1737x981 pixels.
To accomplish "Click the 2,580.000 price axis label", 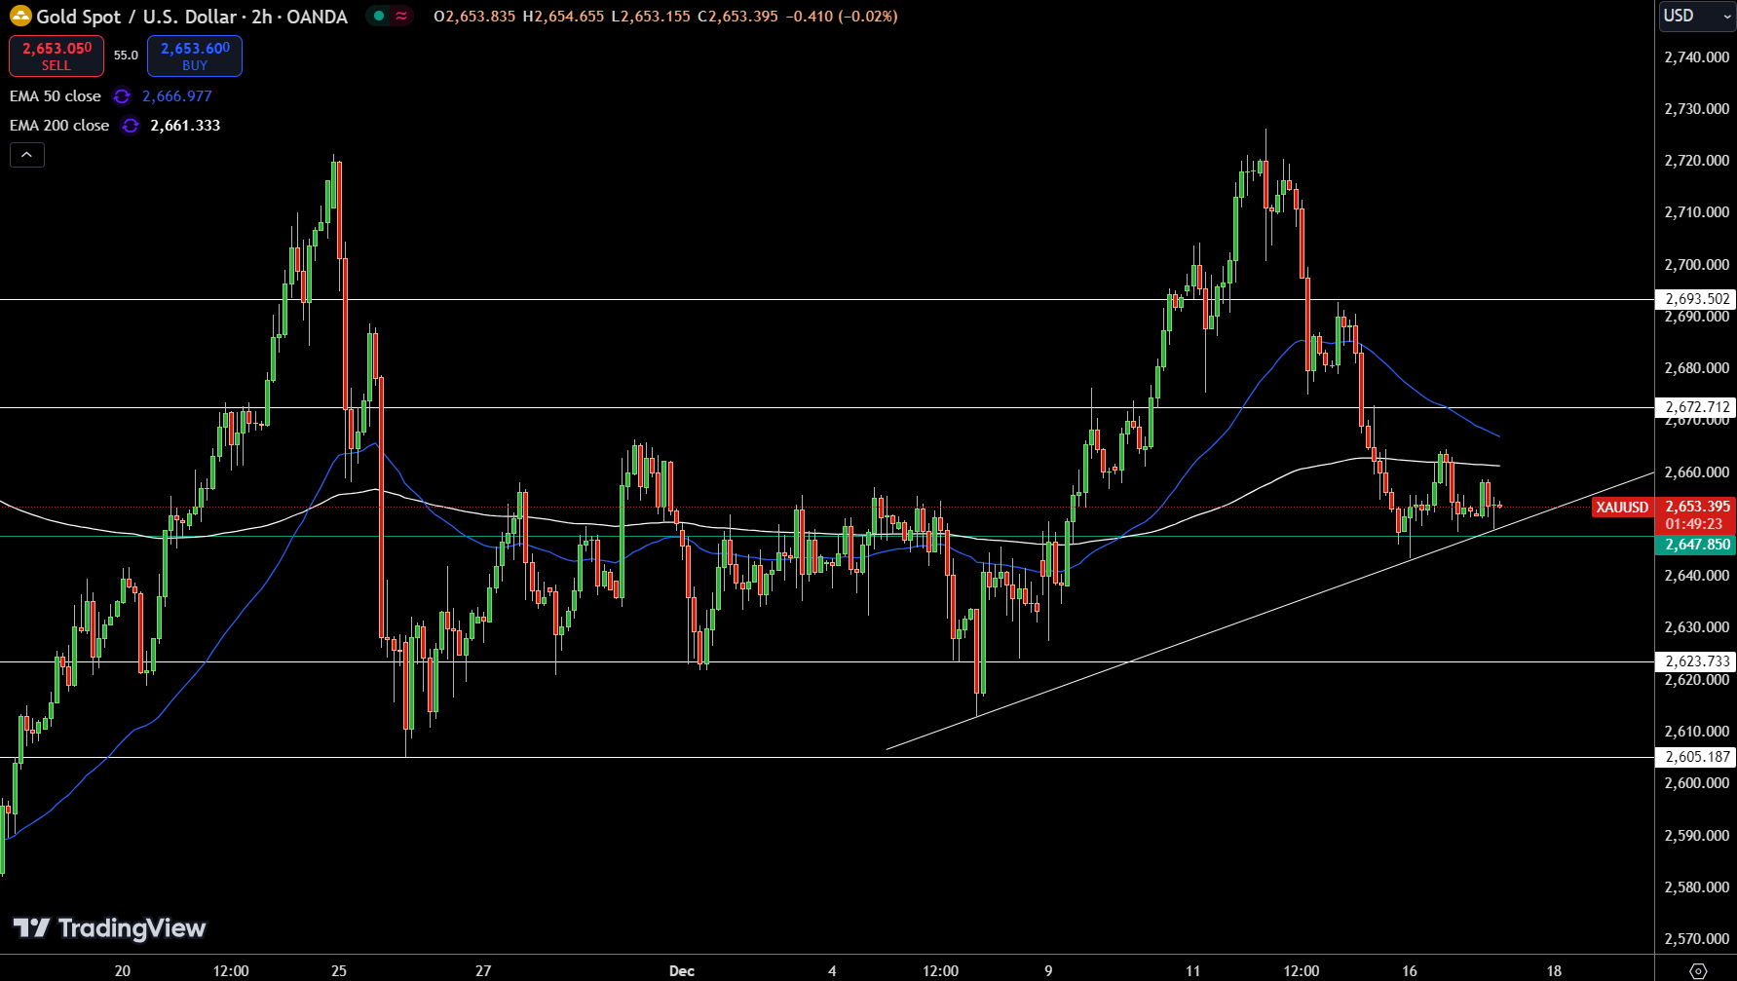I will pyautogui.click(x=1697, y=887).
